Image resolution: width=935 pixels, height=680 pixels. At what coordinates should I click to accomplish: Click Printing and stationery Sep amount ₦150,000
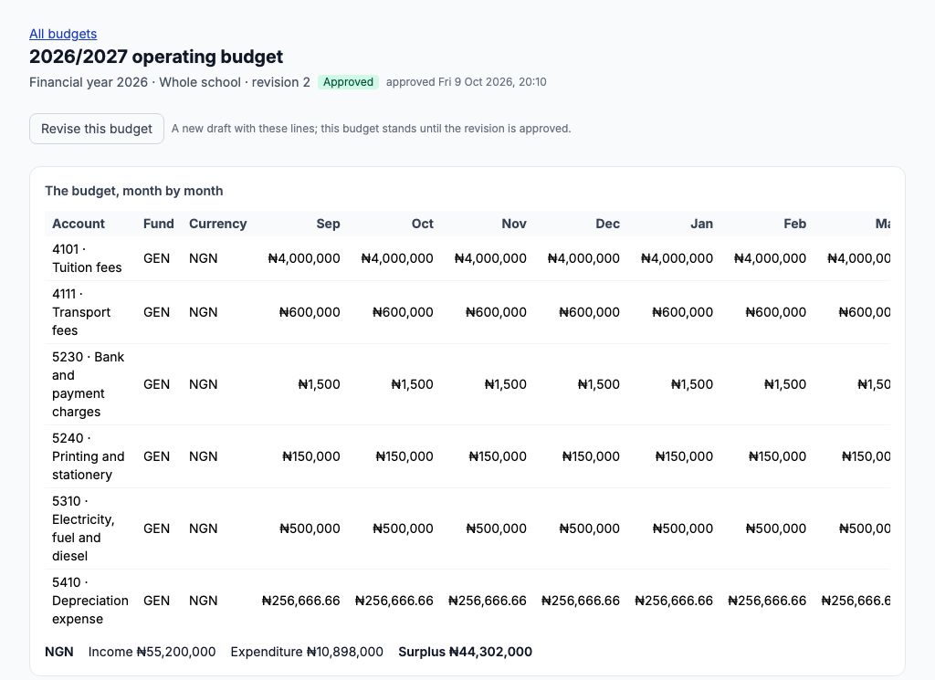[311, 456]
